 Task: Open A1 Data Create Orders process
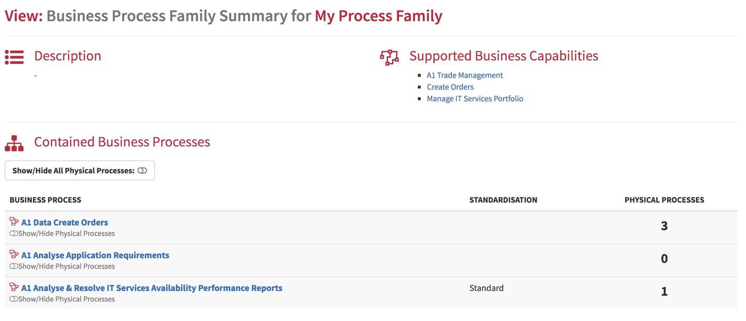pos(65,222)
